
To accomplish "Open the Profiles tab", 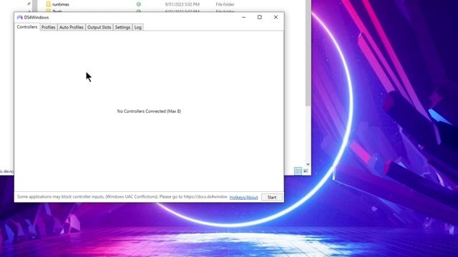I will click(48, 27).
